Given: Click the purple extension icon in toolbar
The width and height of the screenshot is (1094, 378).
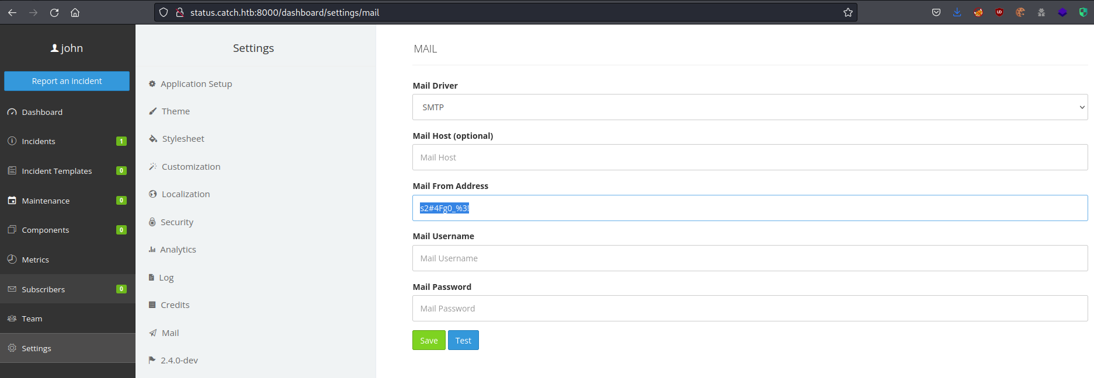Looking at the screenshot, I should coord(1062,12).
